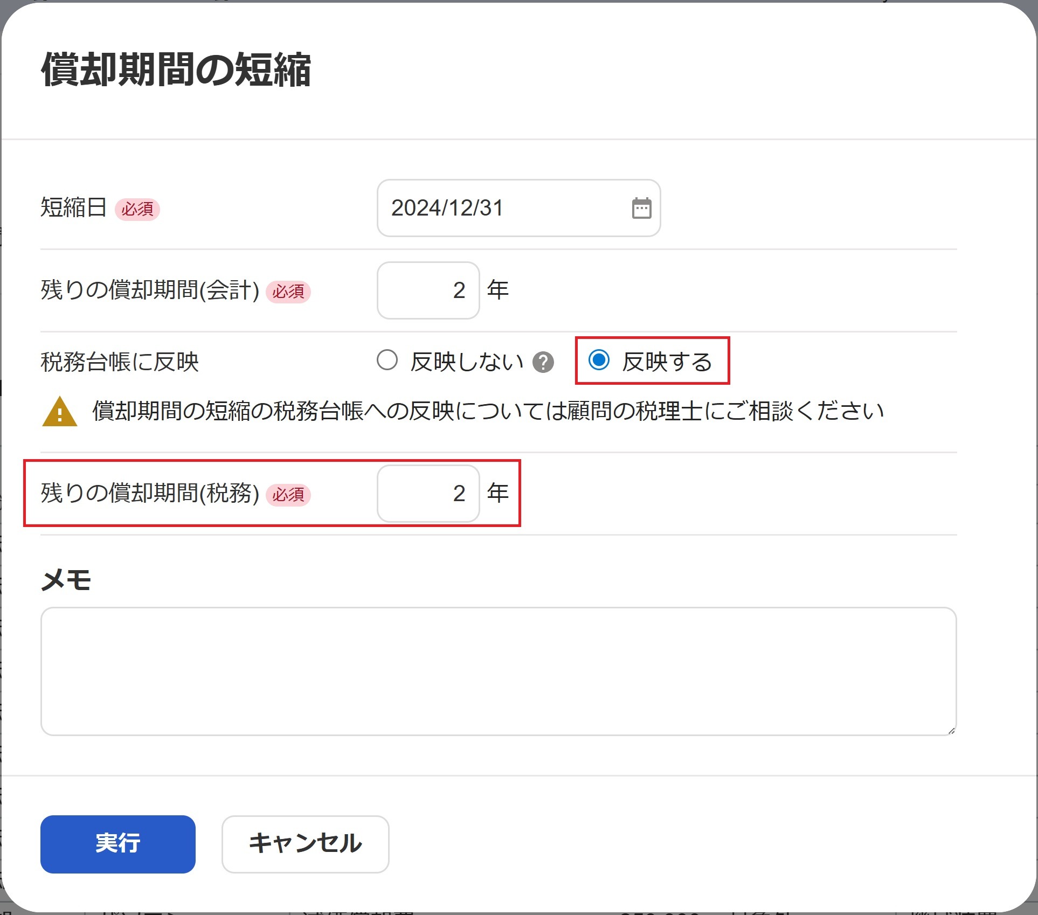Select the 反映しない radio button

(x=387, y=360)
